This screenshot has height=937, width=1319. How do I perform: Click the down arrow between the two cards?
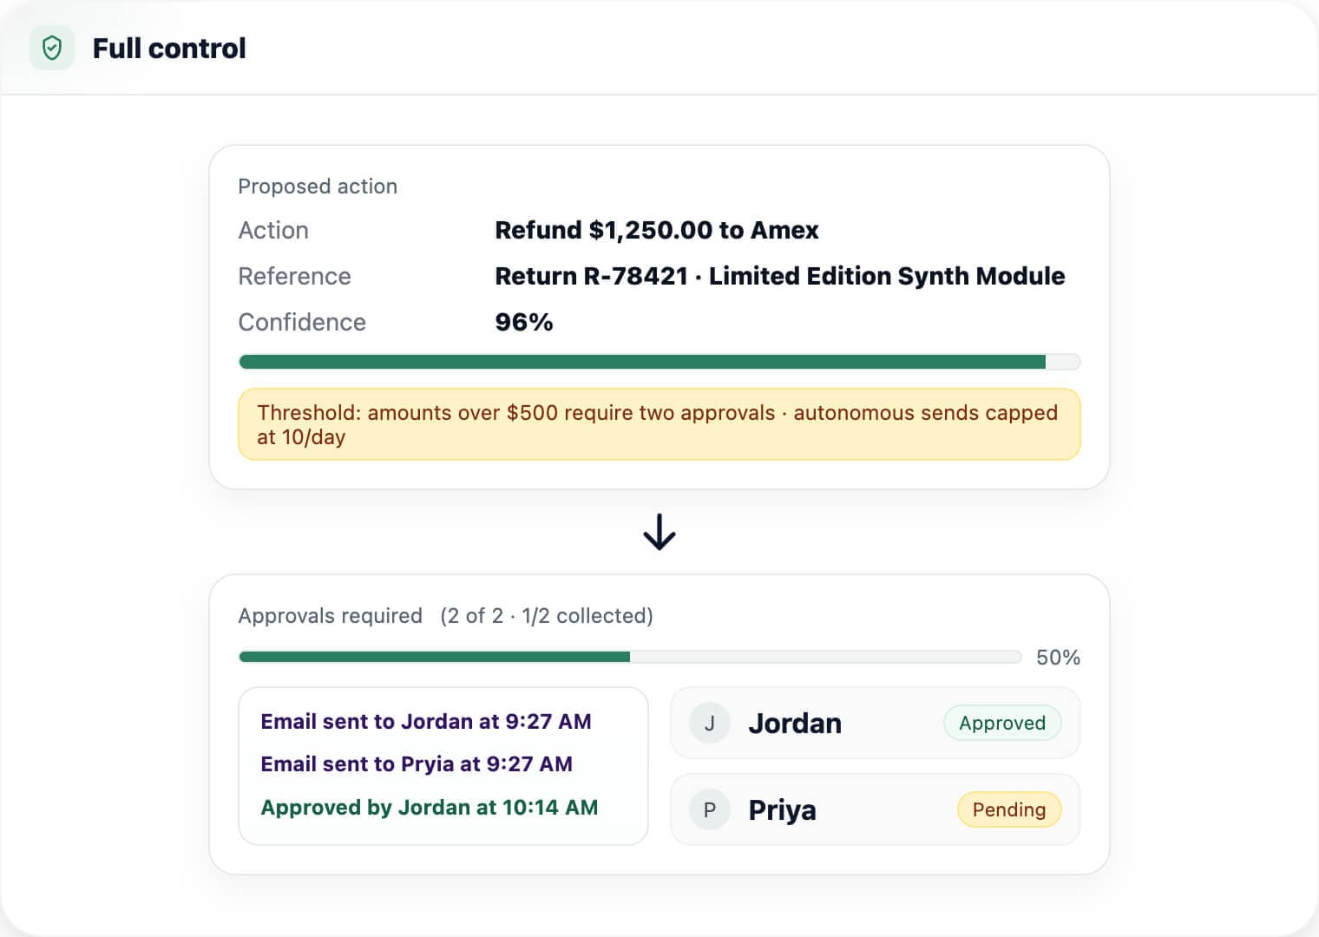pos(659,532)
